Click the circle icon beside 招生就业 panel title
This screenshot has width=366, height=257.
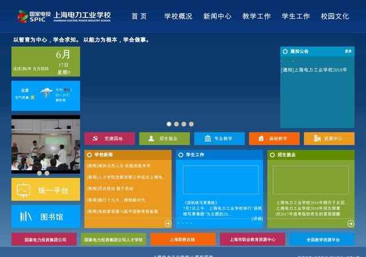[272, 155]
